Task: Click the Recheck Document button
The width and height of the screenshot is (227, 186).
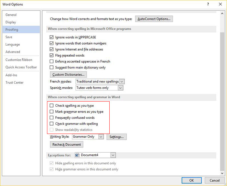Action: 66,145
